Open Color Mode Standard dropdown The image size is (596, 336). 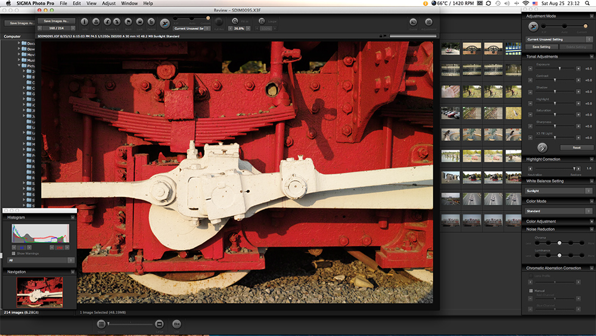tap(559, 211)
